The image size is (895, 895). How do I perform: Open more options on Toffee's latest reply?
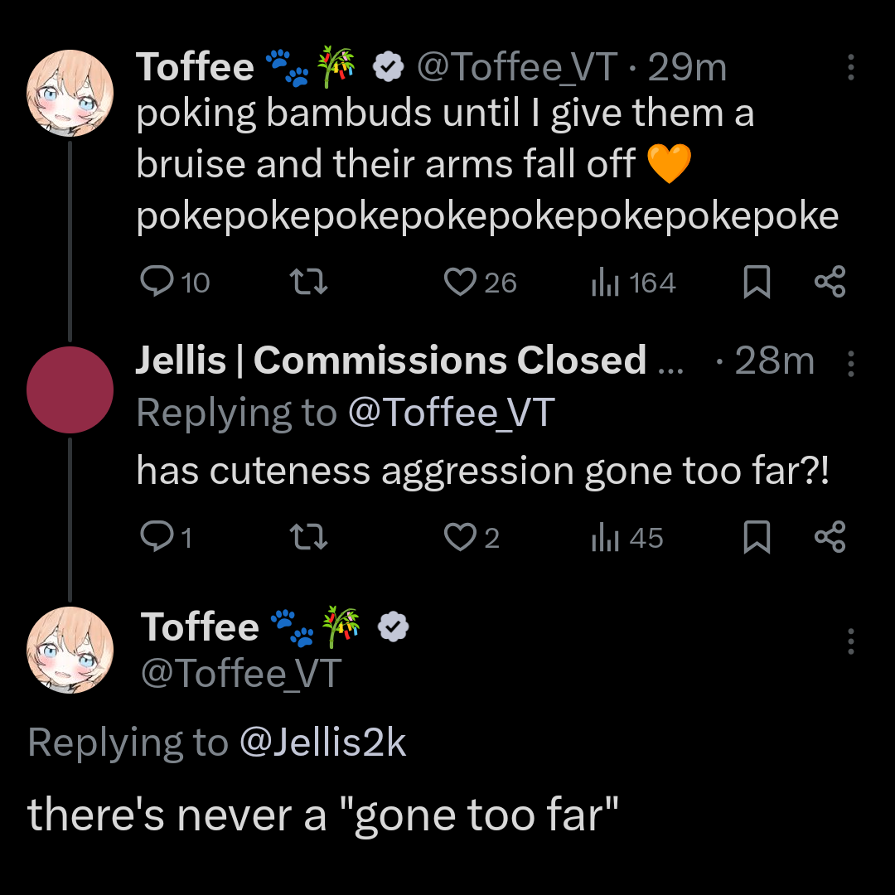pos(850,641)
